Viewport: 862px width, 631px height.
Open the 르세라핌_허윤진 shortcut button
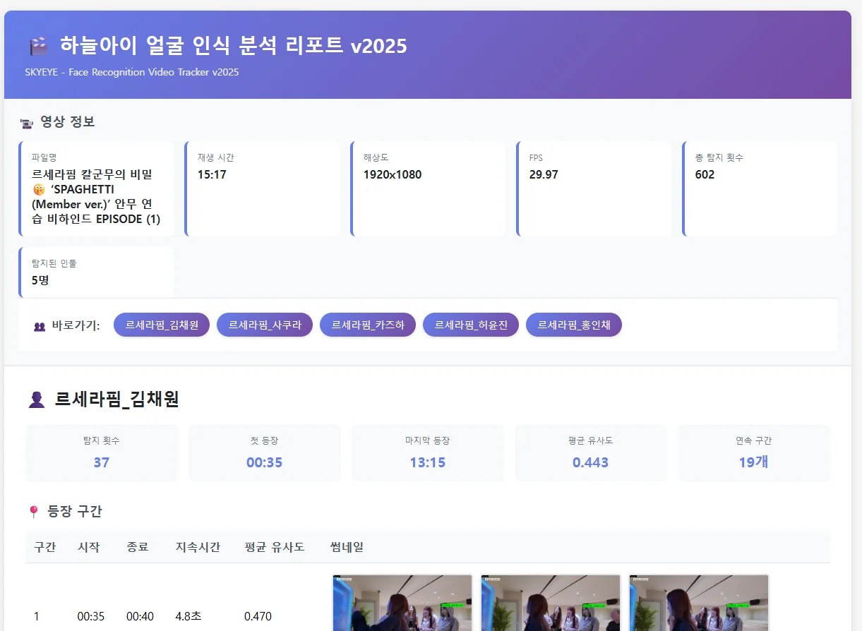point(470,325)
